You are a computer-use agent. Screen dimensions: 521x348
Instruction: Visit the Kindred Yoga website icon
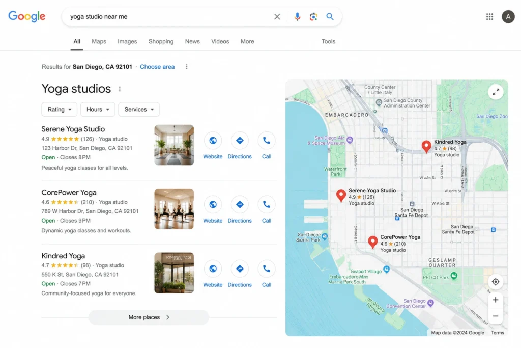213,269
